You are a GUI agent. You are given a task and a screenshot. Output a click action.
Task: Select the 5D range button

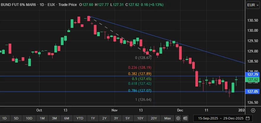tap(16, 118)
